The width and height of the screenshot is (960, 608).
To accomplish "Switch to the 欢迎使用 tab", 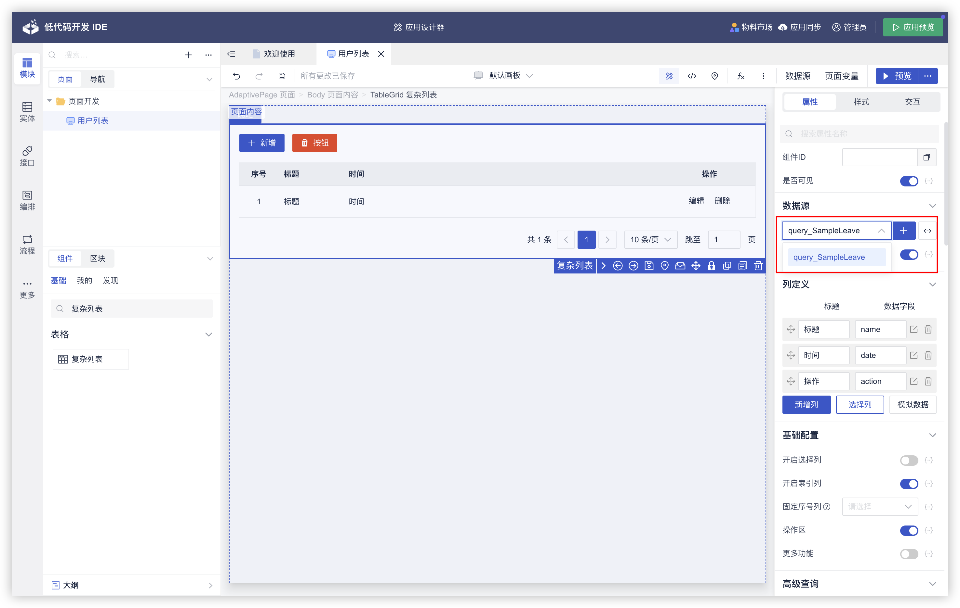I will point(279,54).
